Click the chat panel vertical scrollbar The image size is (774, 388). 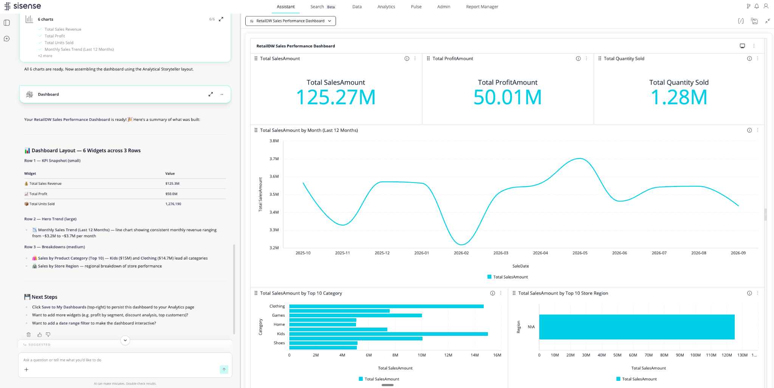[x=234, y=289]
